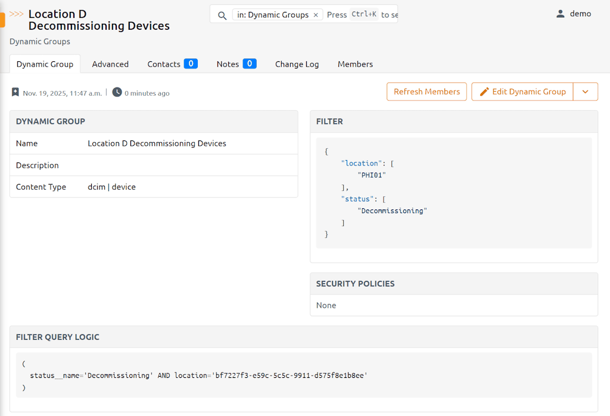
Task: Expand the dropdown arrow beside Edit Dynamic Group
Action: click(585, 92)
